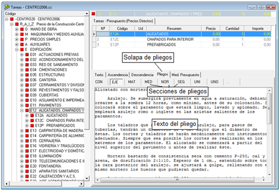Screen dimensions: 280x191
Task: Expand the E12A ALICATADOS tree node
Action: tap(27, 115)
